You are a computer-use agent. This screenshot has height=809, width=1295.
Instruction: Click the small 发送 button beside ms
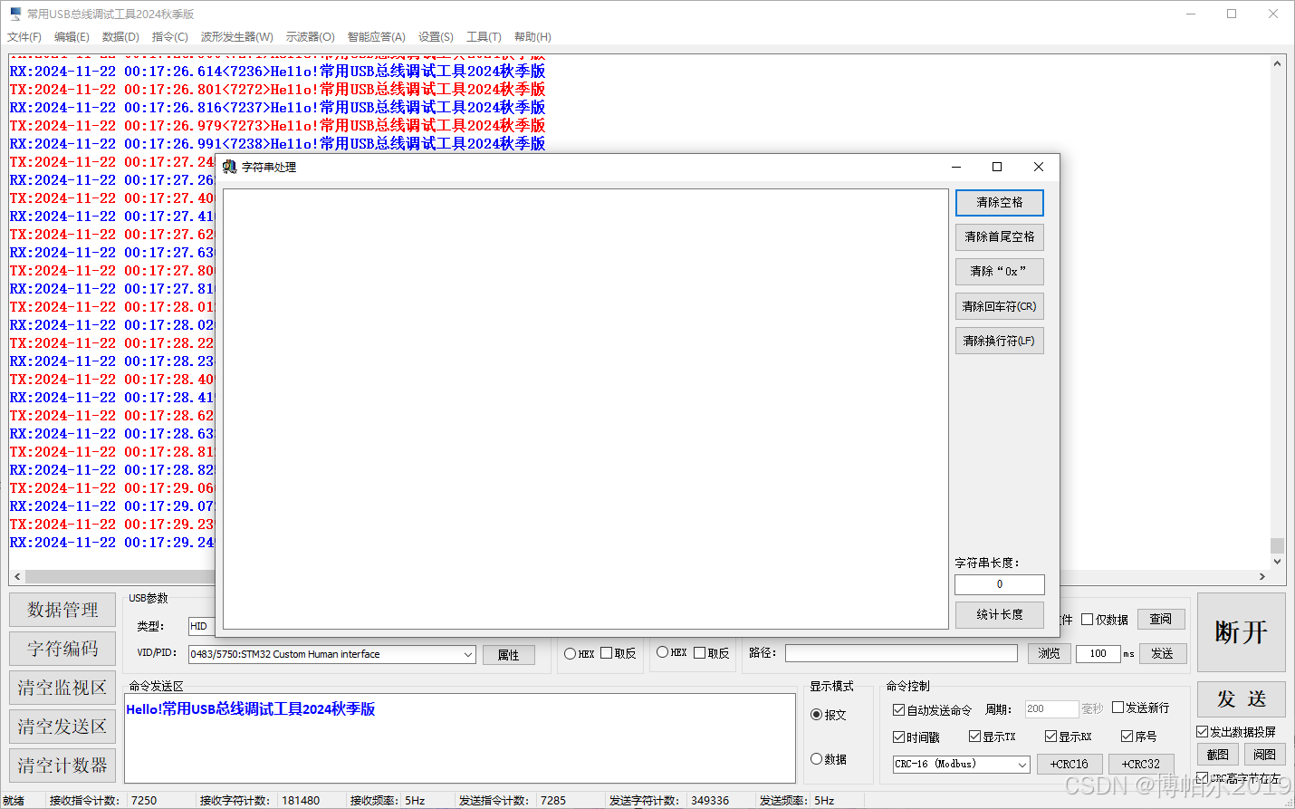click(x=1163, y=653)
